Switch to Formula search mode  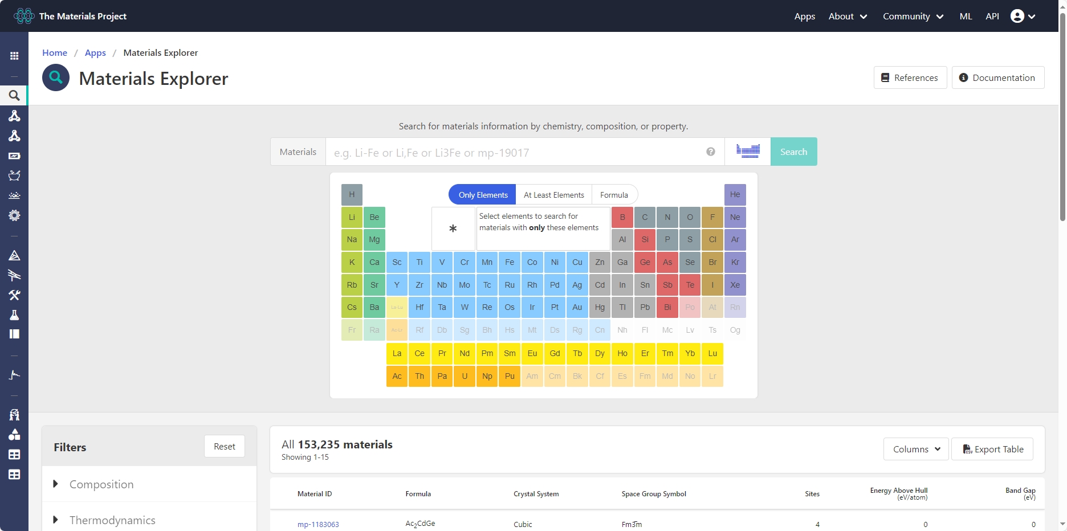pyautogui.click(x=614, y=195)
